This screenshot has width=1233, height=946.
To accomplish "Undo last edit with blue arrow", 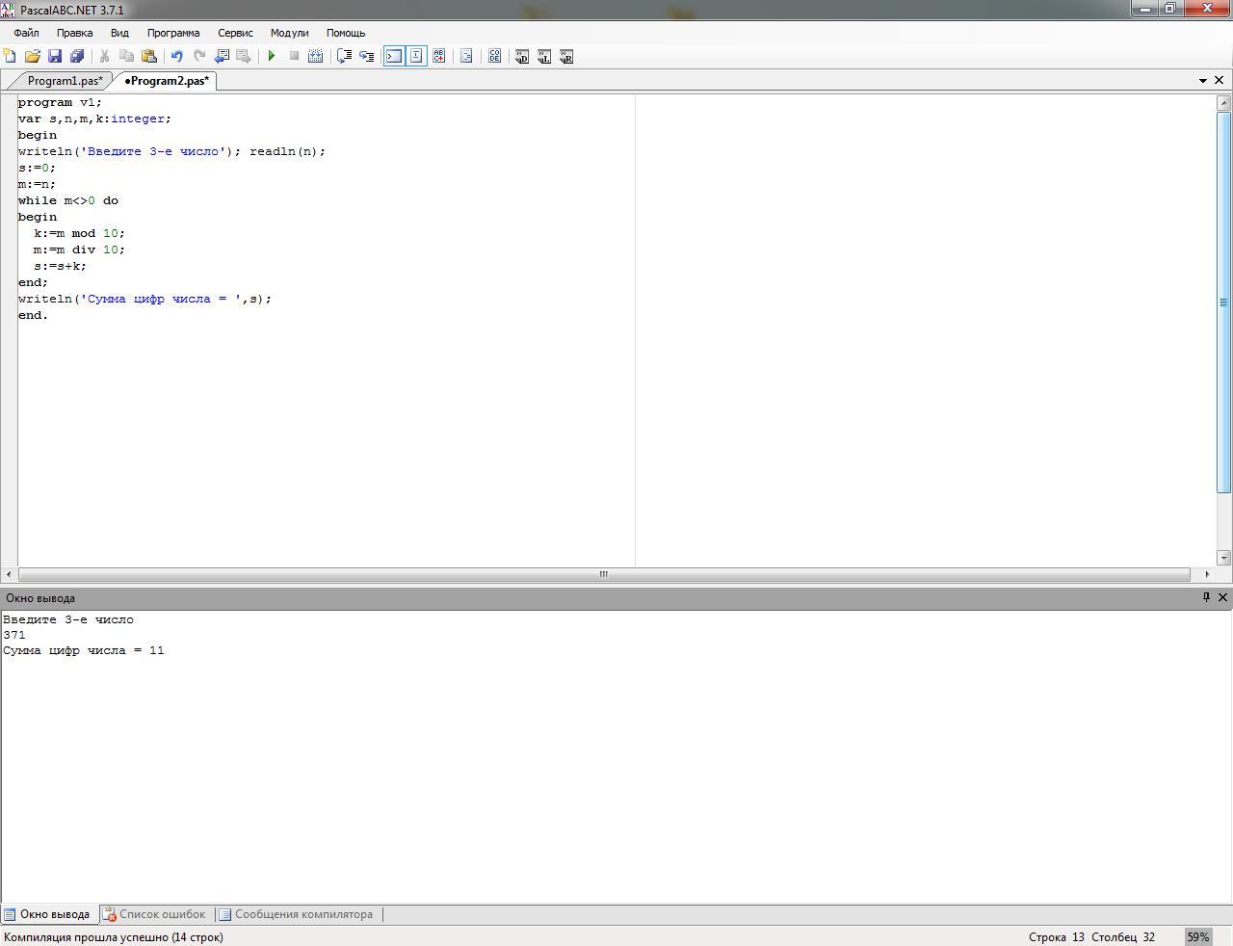I will point(177,56).
